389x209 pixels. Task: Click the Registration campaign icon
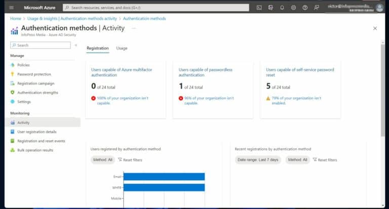pos(12,83)
